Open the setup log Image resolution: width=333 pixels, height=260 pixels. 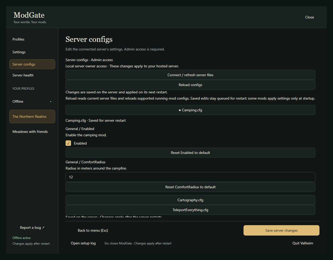(83, 243)
